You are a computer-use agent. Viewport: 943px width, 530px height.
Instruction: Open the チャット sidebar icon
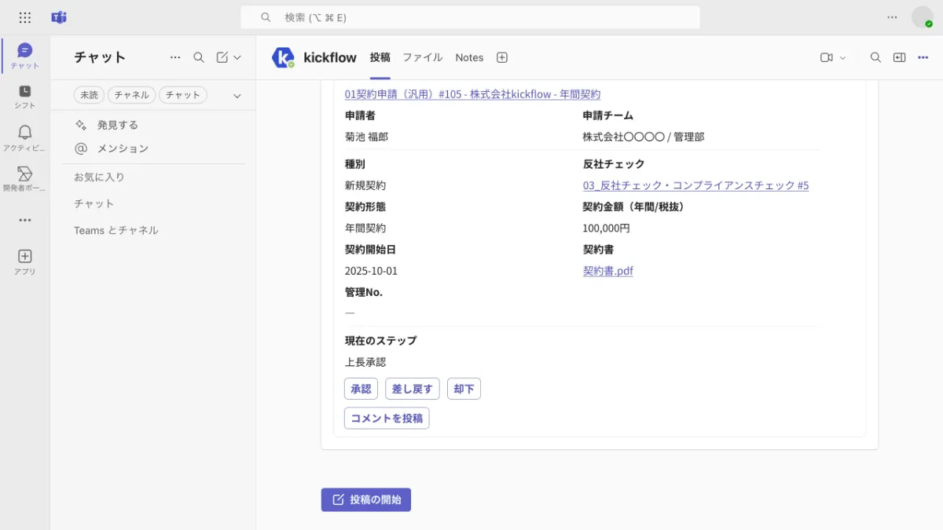point(25,56)
